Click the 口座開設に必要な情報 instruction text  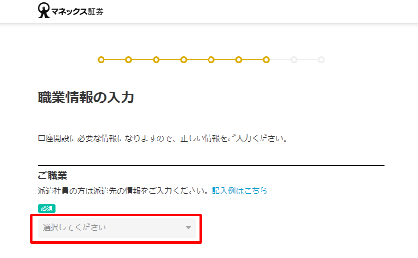point(163,138)
